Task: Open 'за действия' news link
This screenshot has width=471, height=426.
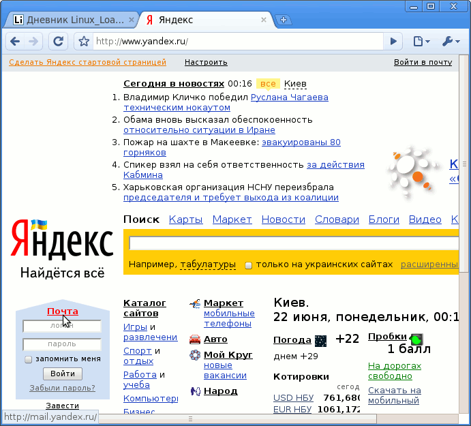Action: (335, 165)
